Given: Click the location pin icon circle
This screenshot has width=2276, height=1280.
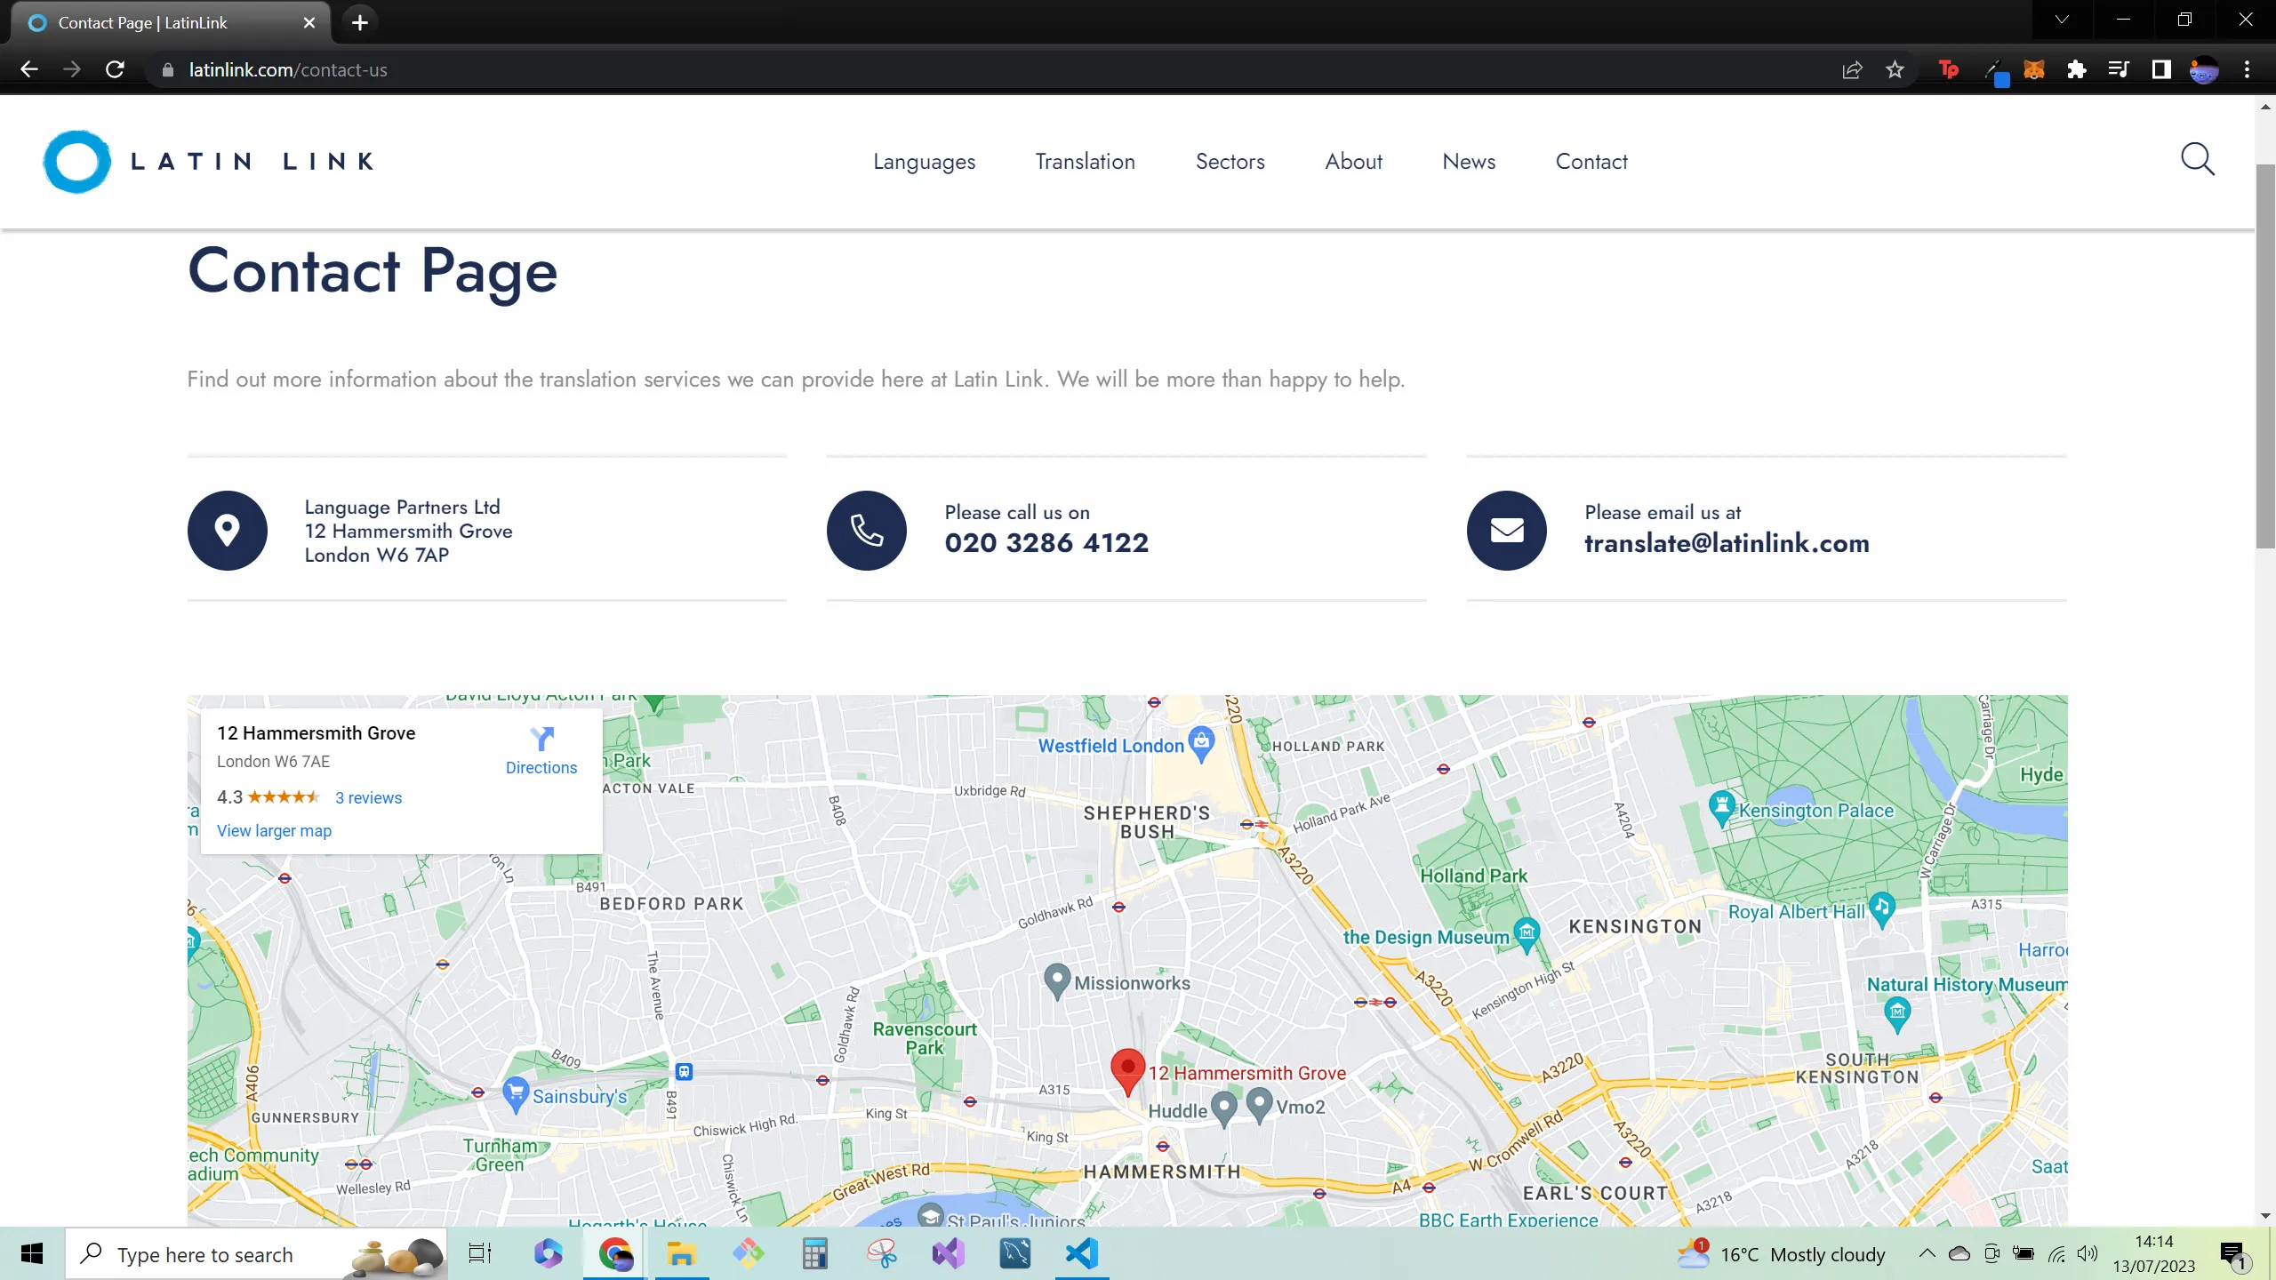Looking at the screenshot, I should [228, 531].
